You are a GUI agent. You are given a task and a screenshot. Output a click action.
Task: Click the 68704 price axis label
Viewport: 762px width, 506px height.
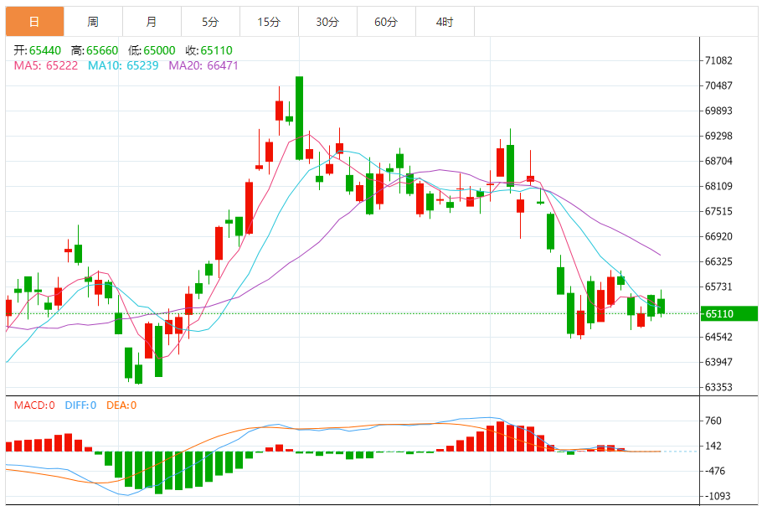coord(718,161)
